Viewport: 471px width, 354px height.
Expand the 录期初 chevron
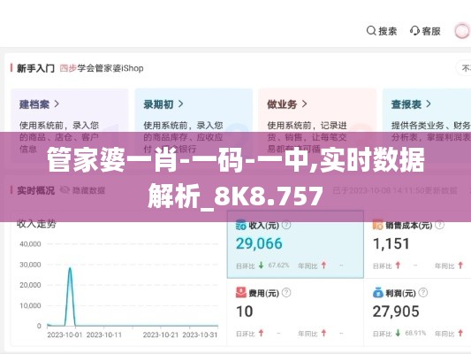click(x=180, y=104)
